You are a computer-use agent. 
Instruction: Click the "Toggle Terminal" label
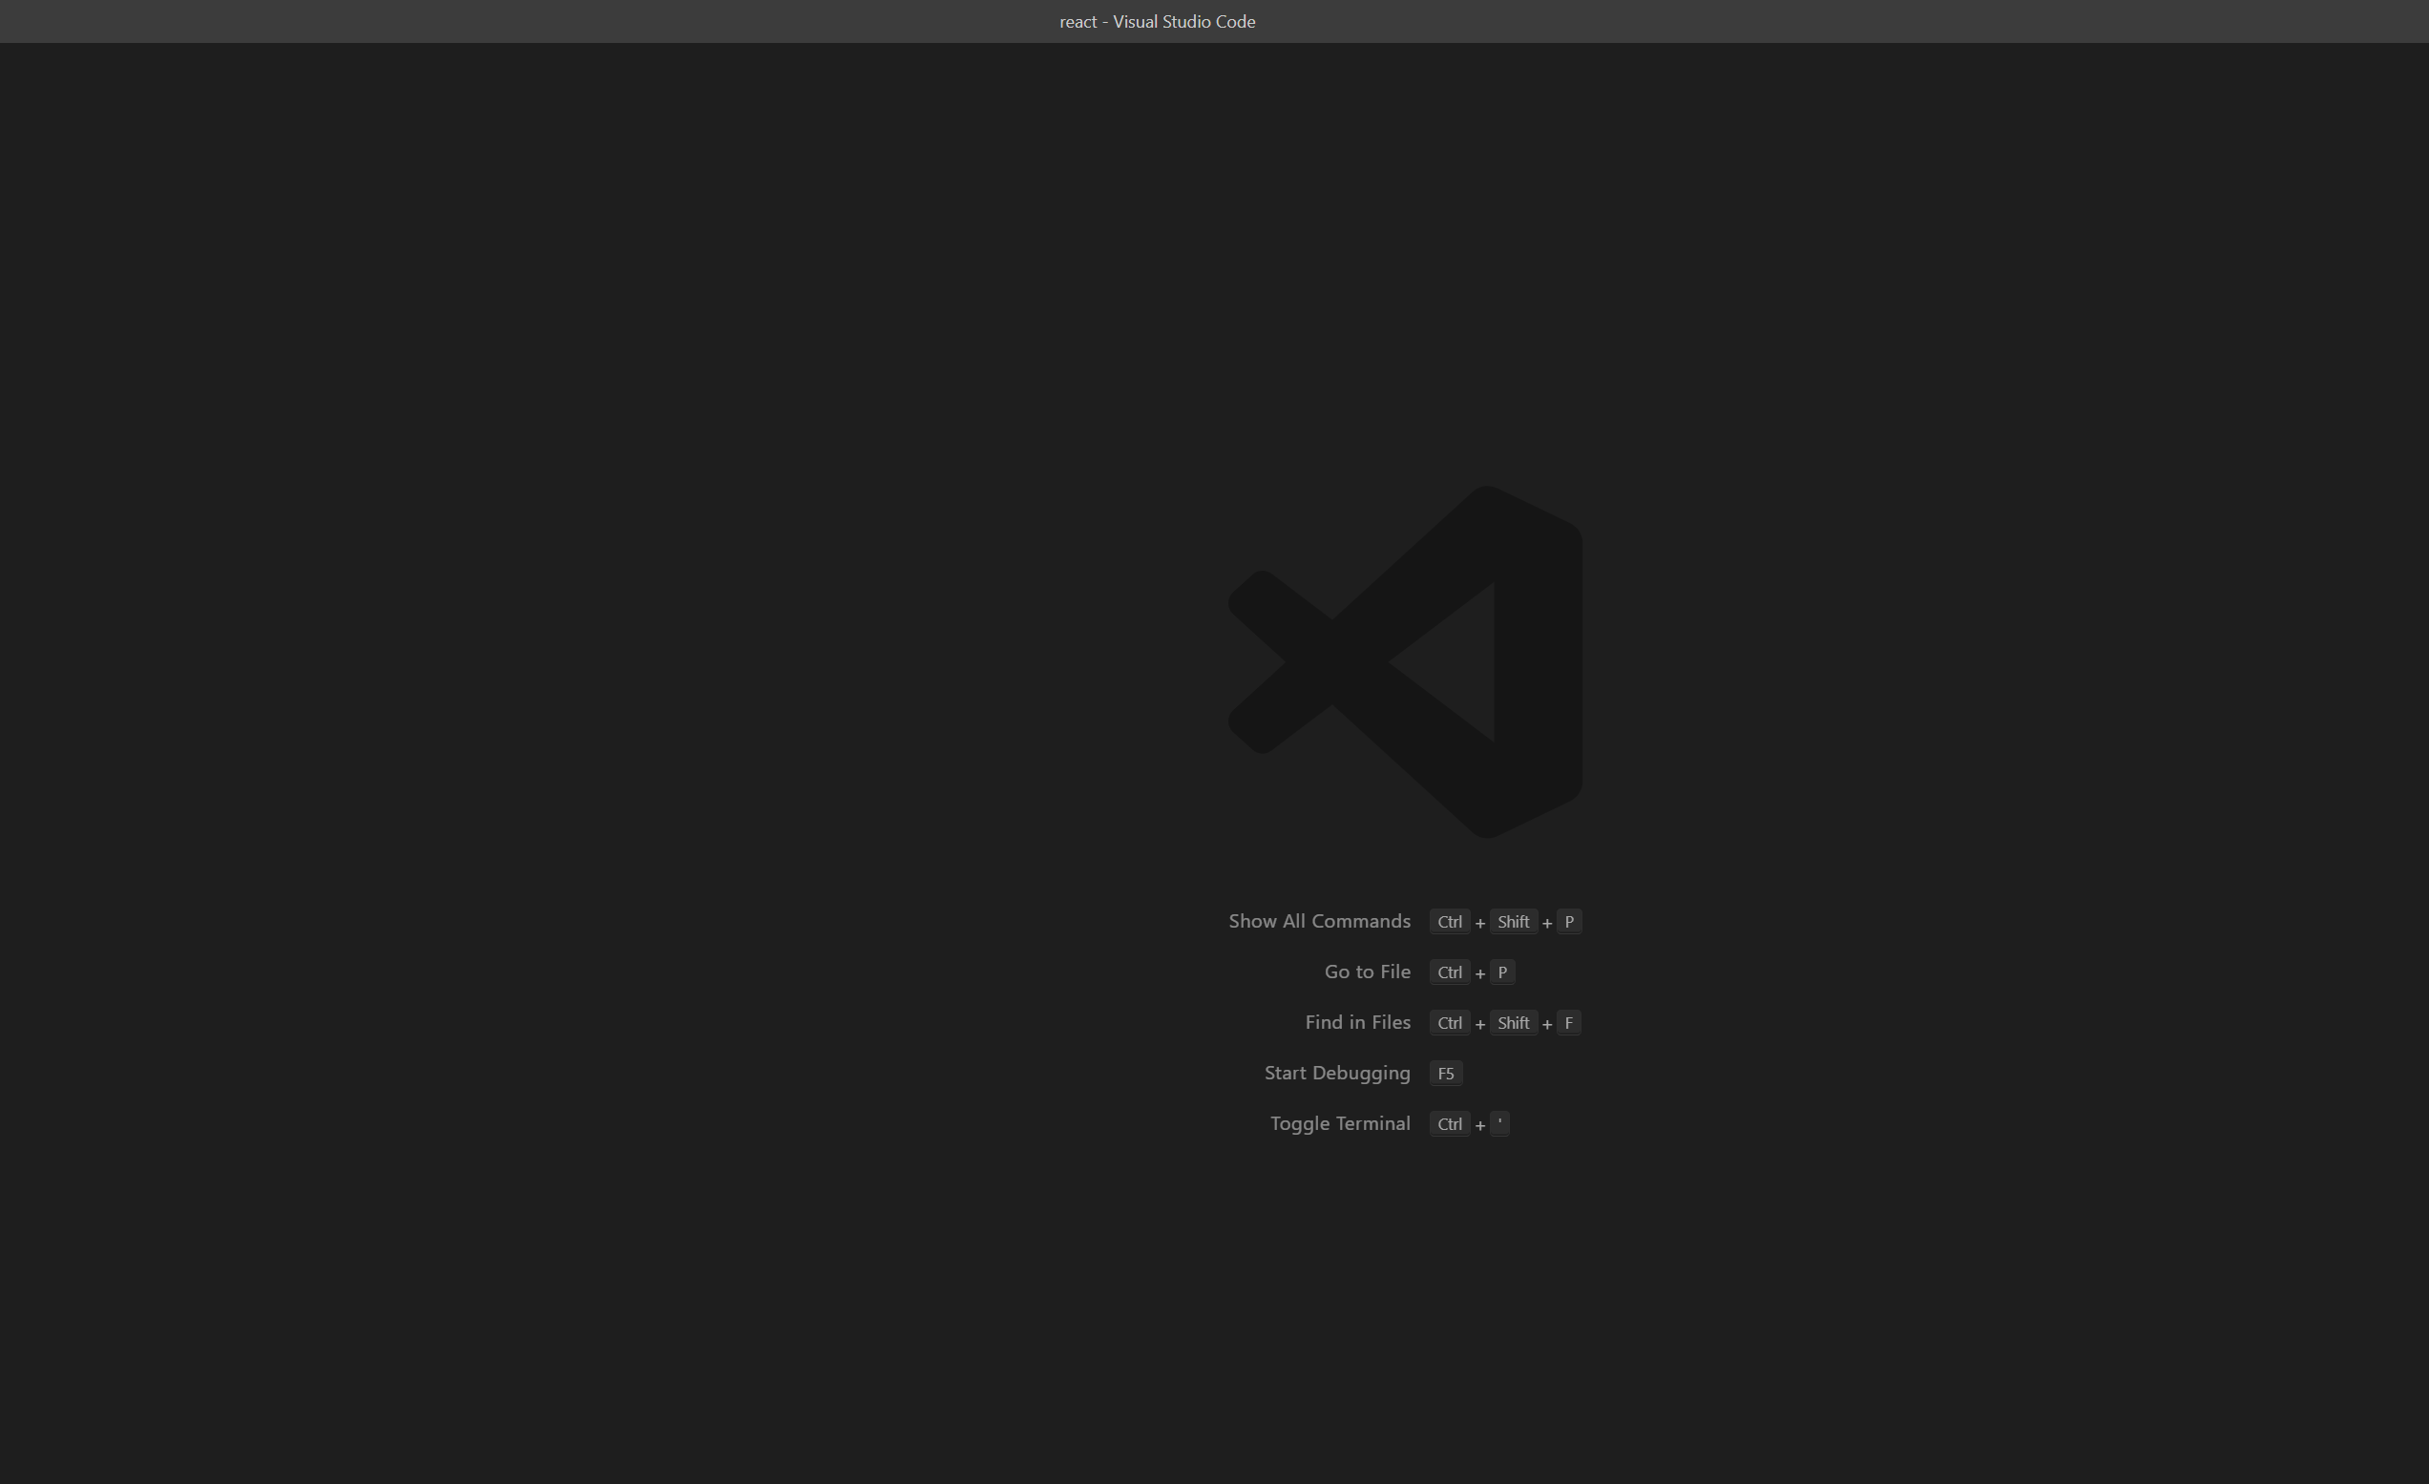point(1340,1123)
